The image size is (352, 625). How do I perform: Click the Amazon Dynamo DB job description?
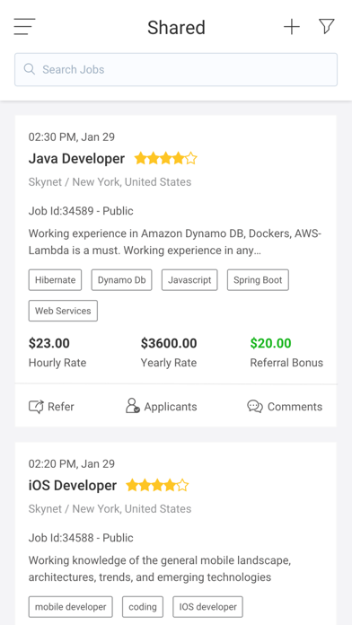click(x=175, y=242)
